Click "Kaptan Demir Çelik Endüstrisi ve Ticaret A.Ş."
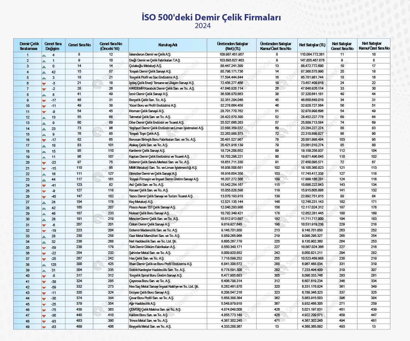Viewport: 410px width, 341px height. click(159, 157)
